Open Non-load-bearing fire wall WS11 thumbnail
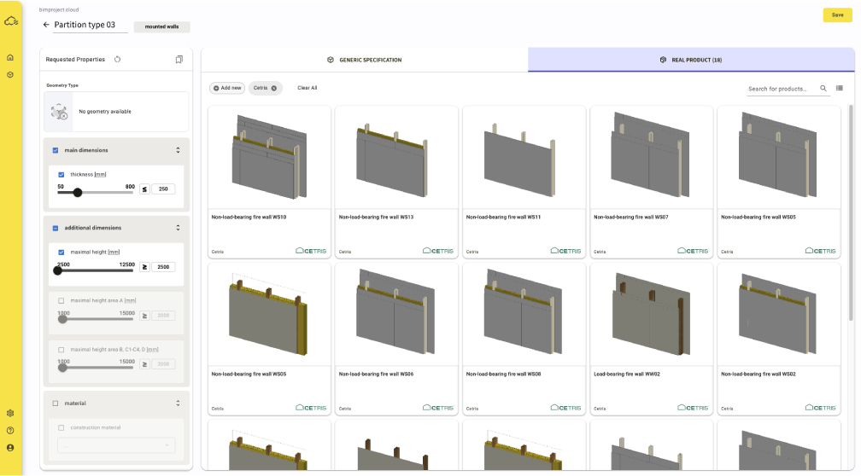 click(x=524, y=157)
